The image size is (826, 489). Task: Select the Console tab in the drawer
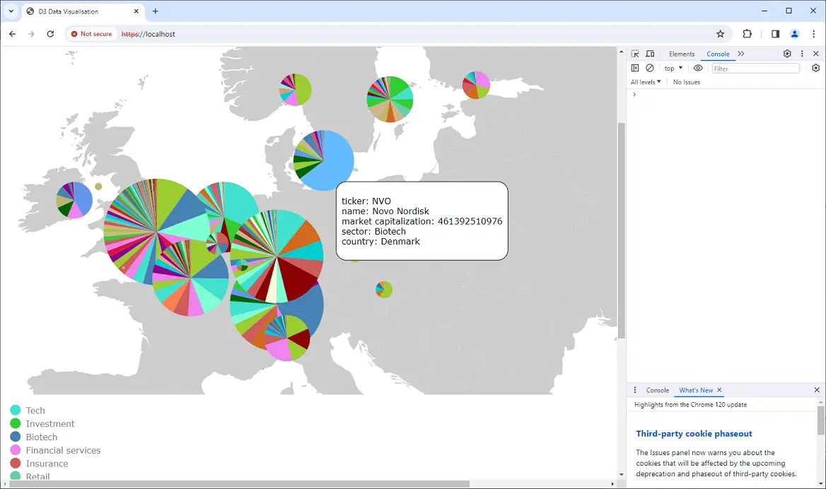click(657, 390)
